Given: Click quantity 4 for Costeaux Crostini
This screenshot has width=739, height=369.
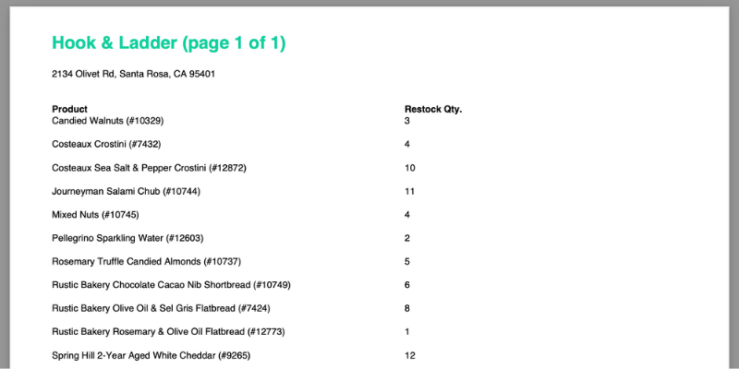Looking at the screenshot, I should (407, 145).
